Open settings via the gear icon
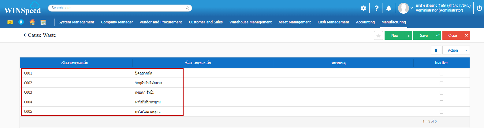The image size is (484, 128). tap(363, 8)
